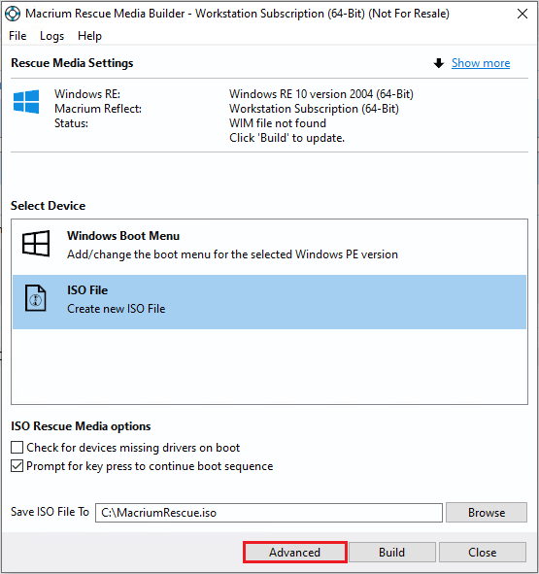
Task: Close the window with the X button
Action: coord(522,14)
